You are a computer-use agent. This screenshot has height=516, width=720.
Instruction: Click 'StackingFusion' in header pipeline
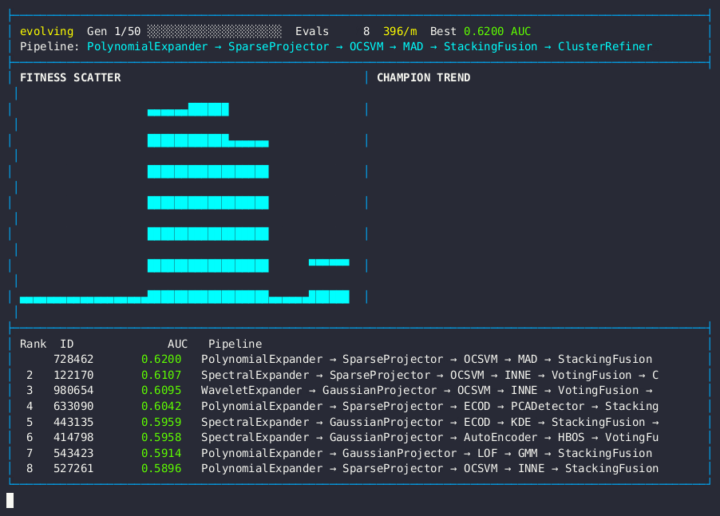coord(490,47)
